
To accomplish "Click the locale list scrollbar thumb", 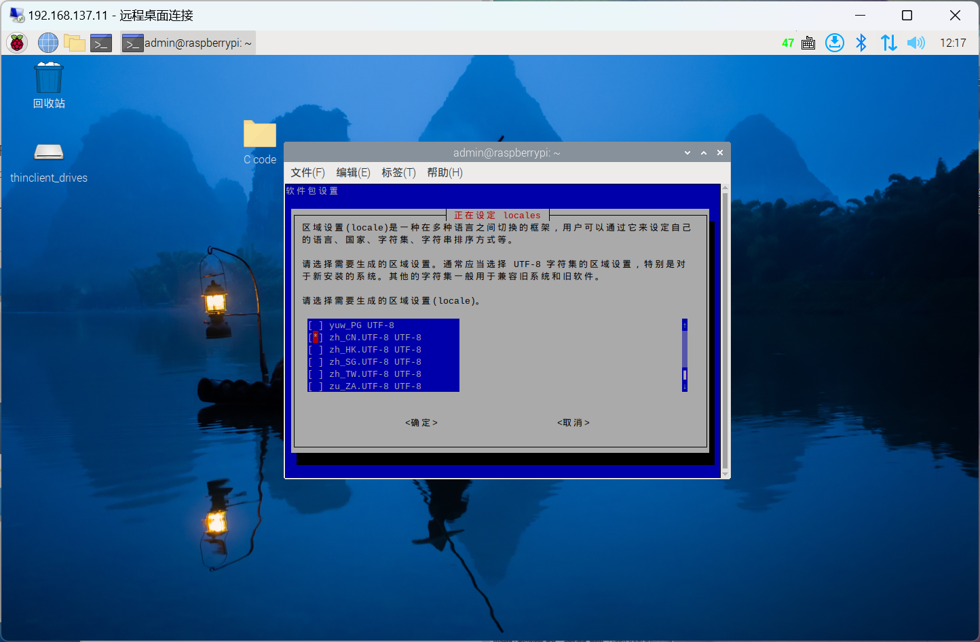I will [685, 375].
